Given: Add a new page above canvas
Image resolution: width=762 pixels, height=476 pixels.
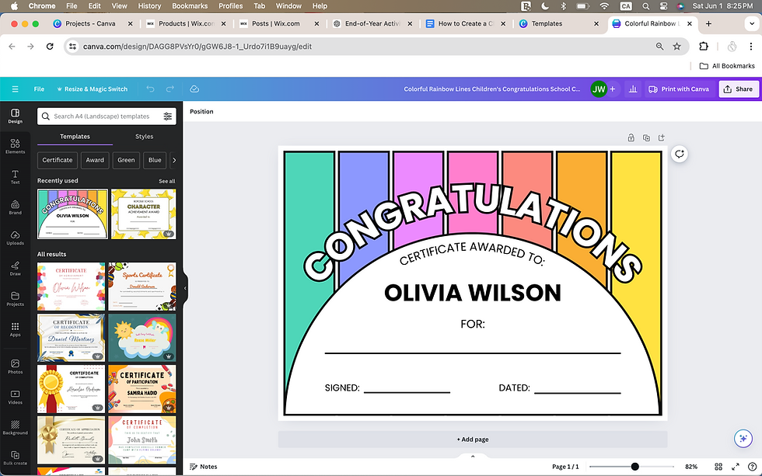Looking at the screenshot, I should click(662, 137).
